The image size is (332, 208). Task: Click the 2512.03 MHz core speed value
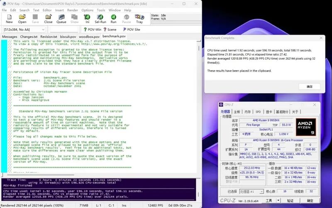point(252,168)
